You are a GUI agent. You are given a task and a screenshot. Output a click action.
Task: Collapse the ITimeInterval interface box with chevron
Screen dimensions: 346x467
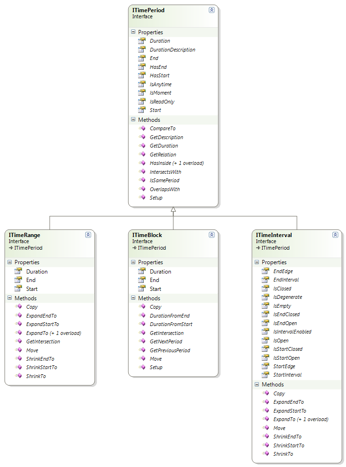tap(335, 235)
